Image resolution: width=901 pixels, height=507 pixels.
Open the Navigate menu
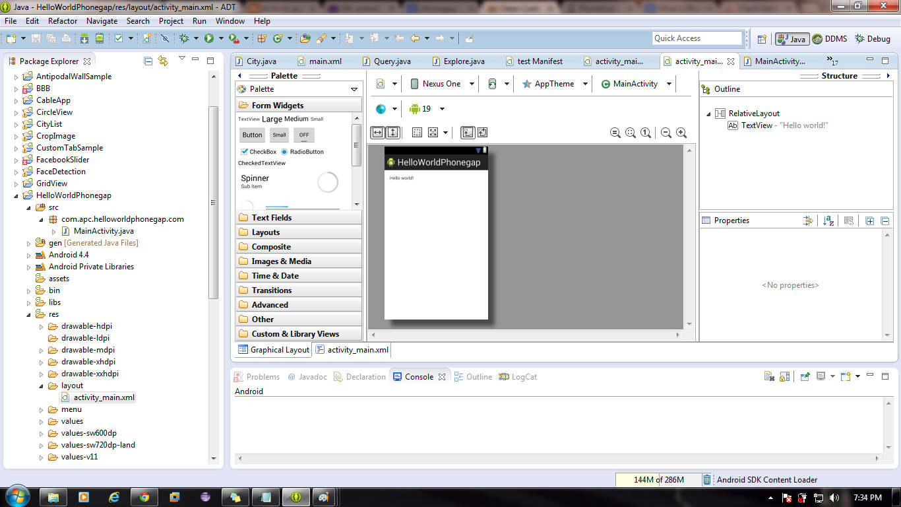point(102,21)
